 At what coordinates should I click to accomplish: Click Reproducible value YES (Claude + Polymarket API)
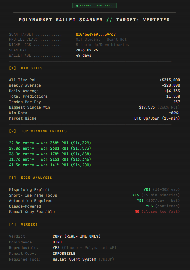(x=86, y=248)
